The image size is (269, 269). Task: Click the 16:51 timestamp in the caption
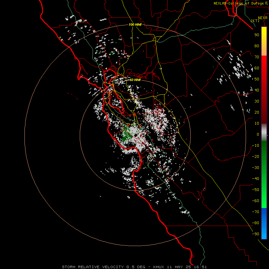pyautogui.click(x=200, y=267)
